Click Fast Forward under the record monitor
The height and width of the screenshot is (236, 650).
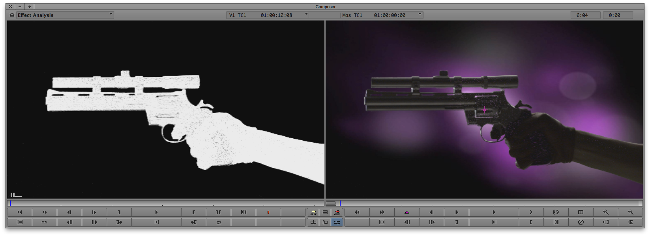tap(382, 212)
